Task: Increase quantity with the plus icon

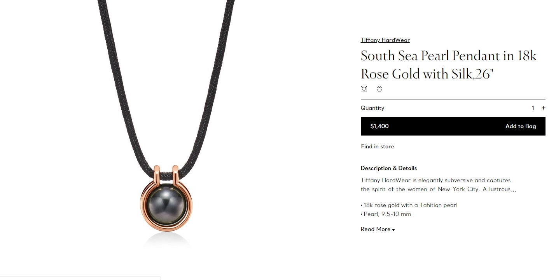Action: (544, 108)
